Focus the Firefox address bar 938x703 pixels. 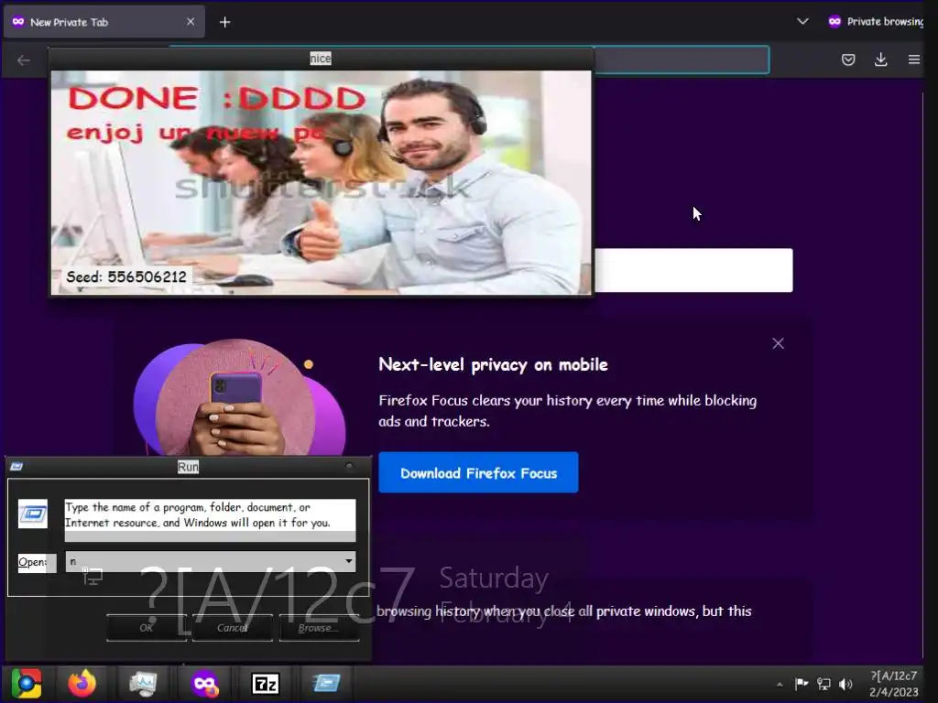[x=682, y=59]
